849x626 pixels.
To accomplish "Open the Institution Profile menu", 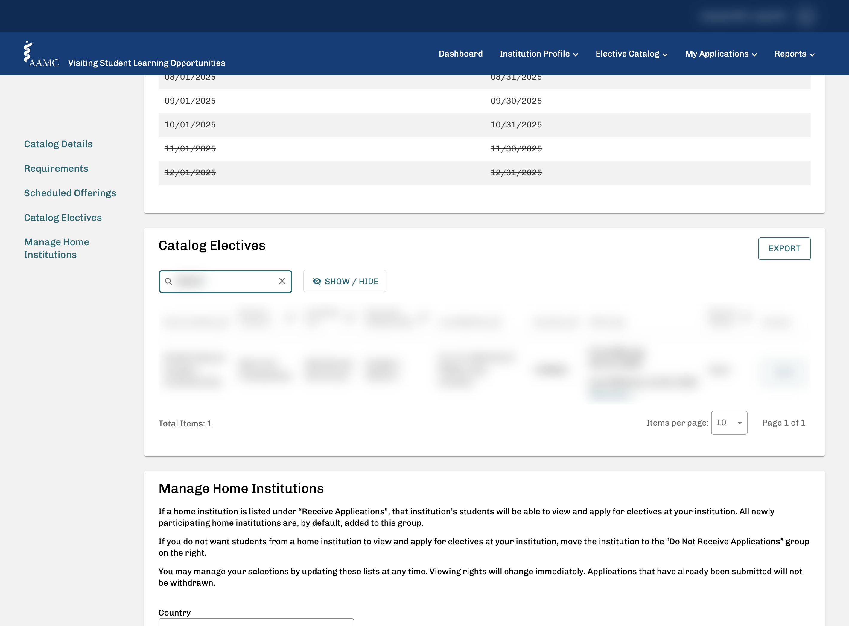I will (x=539, y=54).
